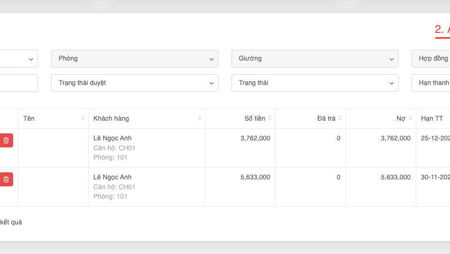Sort table by the Tên column arrows
The height and width of the screenshot is (254, 450).
click(83, 118)
